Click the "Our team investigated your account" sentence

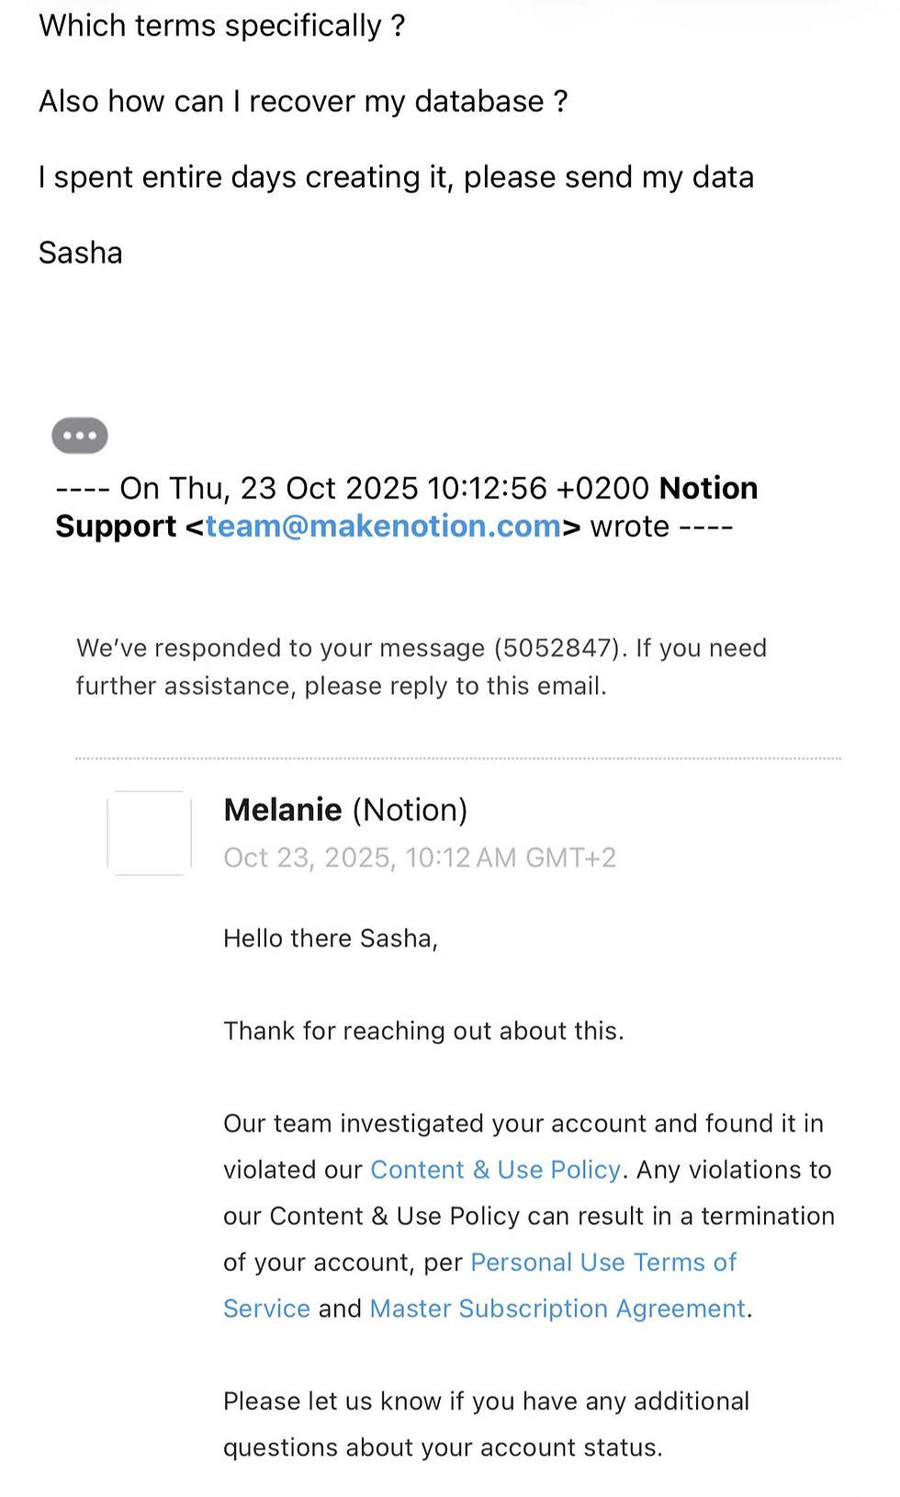coord(523,1123)
